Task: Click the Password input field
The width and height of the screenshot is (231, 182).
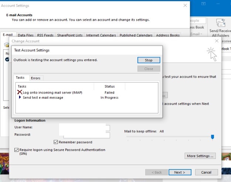Action: point(85,135)
